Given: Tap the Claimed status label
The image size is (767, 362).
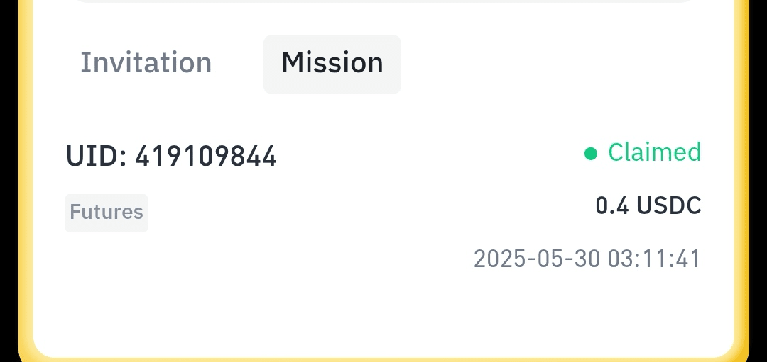Looking at the screenshot, I should coord(655,152).
